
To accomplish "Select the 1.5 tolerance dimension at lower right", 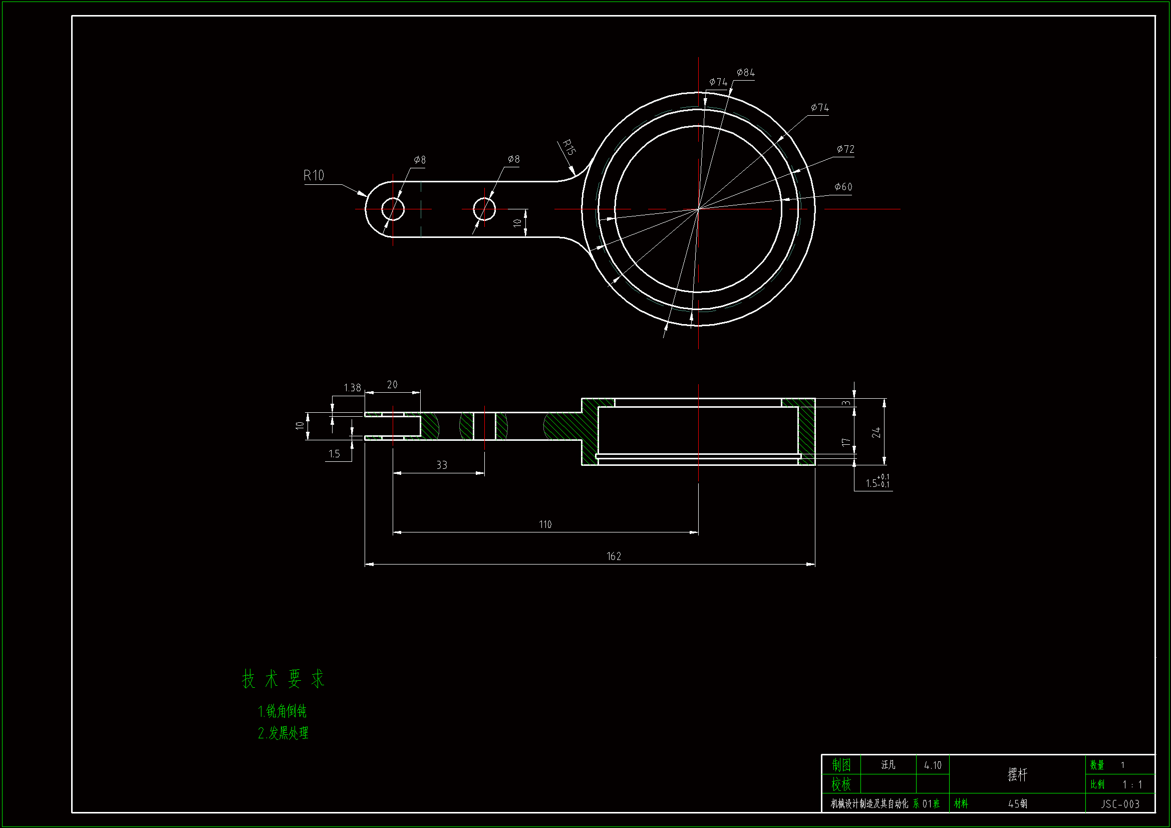I will 876,482.
